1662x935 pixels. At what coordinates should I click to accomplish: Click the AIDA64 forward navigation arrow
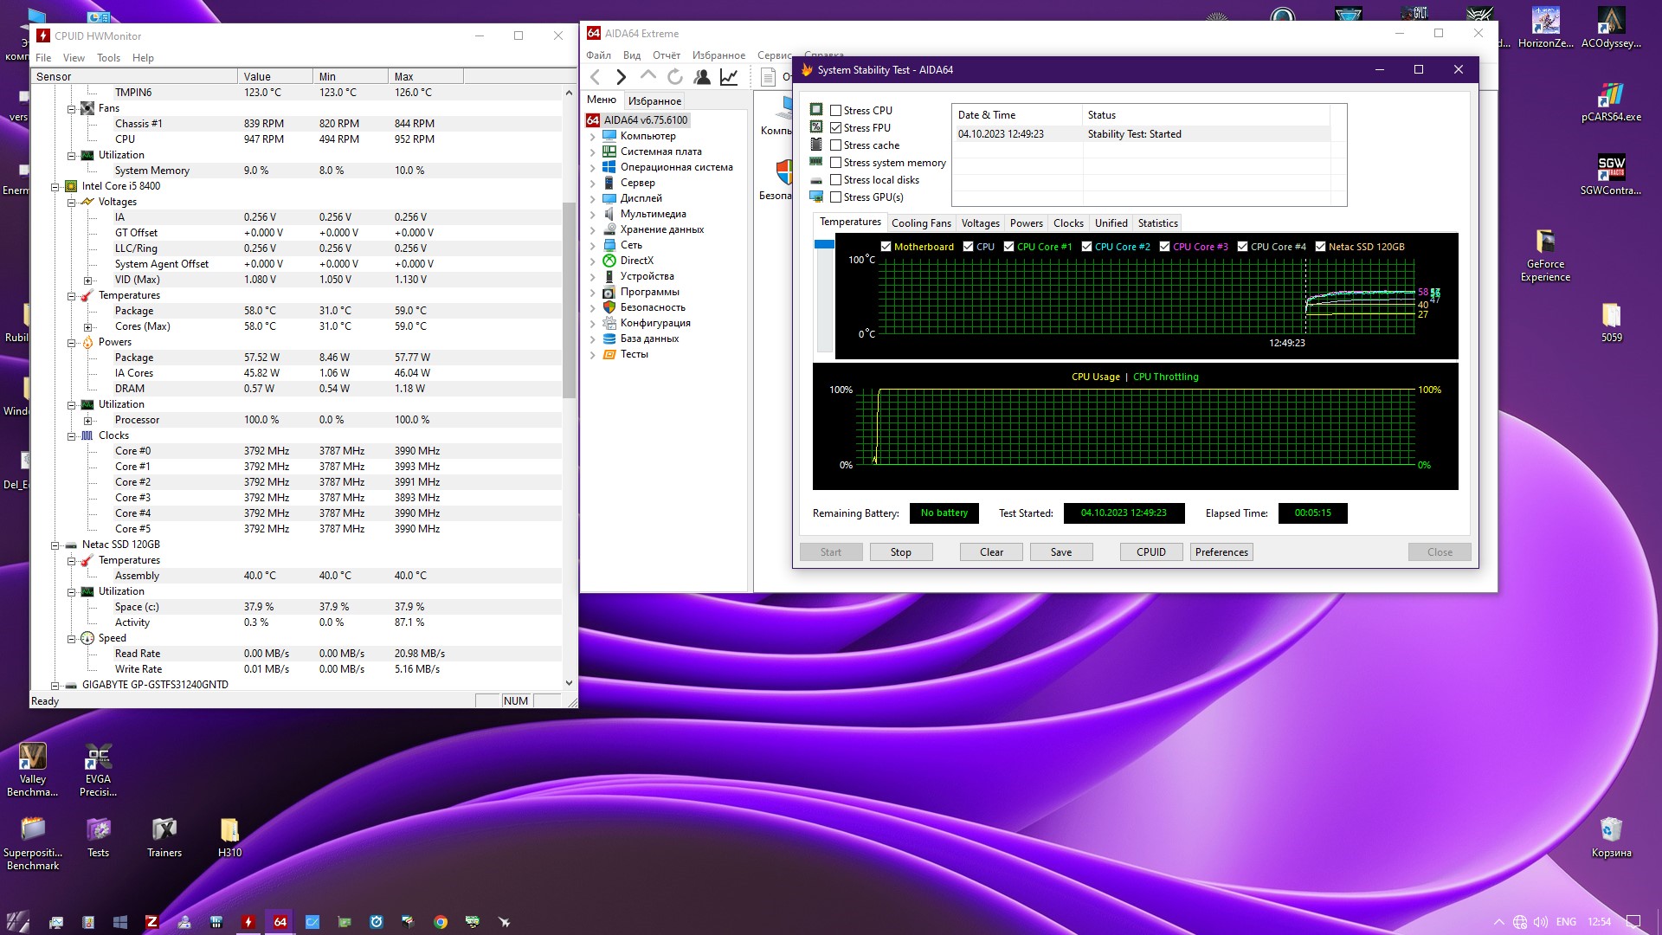pyautogui.click(x=621, y=77)
